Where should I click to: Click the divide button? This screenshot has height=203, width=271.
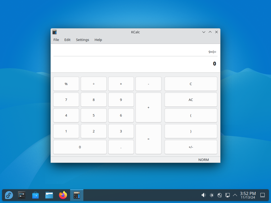(94, 84)
